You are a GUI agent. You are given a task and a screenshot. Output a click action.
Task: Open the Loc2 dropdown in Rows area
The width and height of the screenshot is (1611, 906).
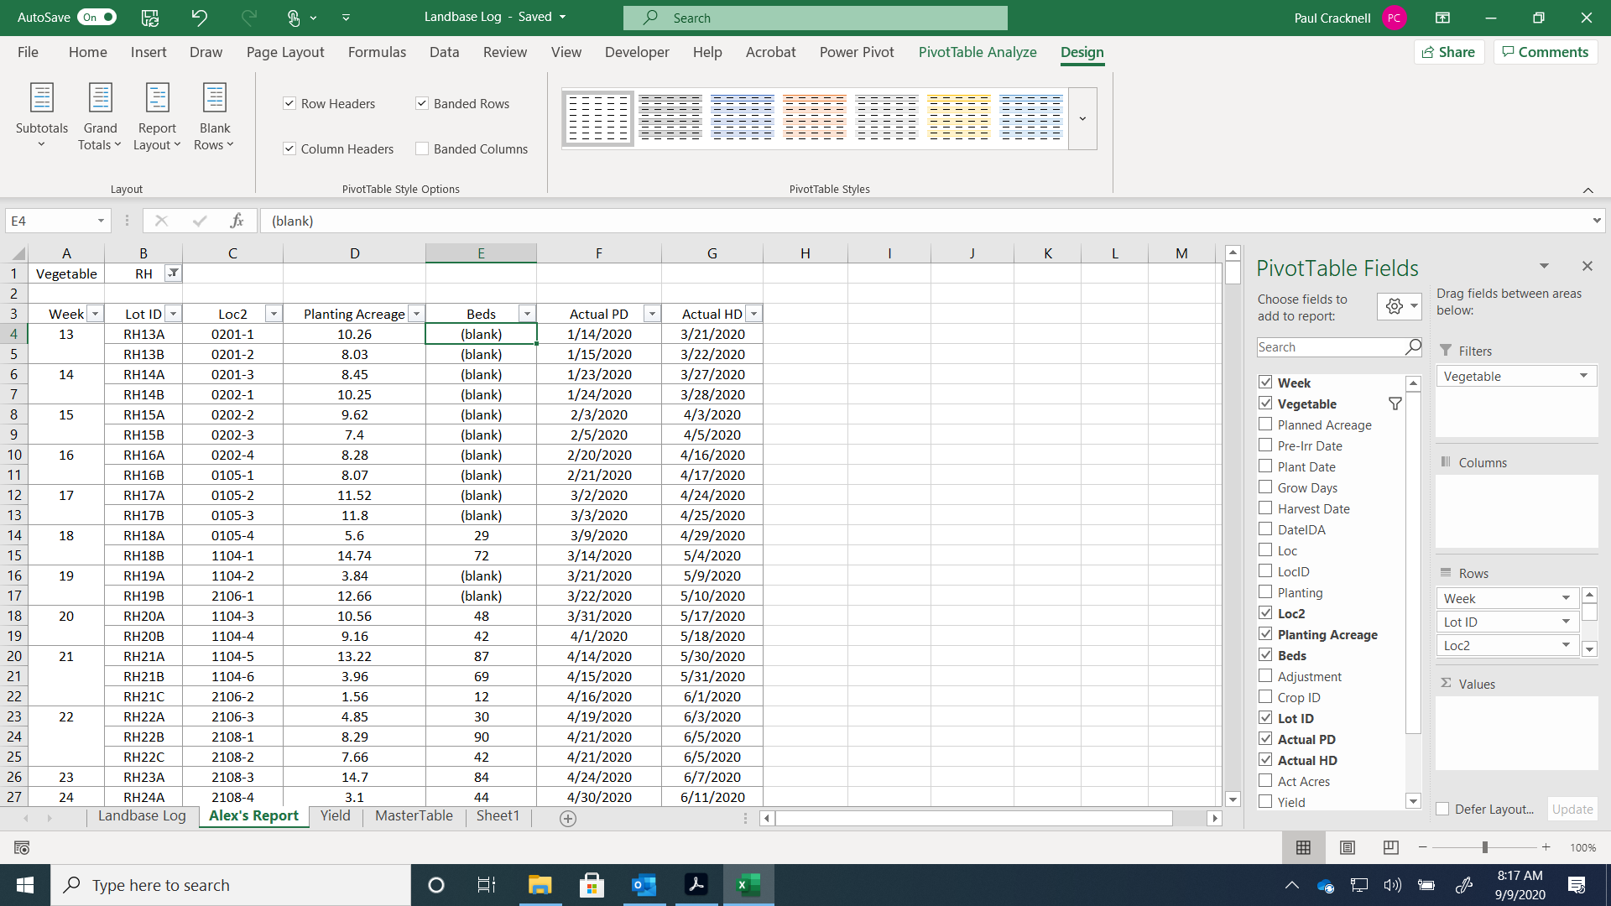(1566, 645)
